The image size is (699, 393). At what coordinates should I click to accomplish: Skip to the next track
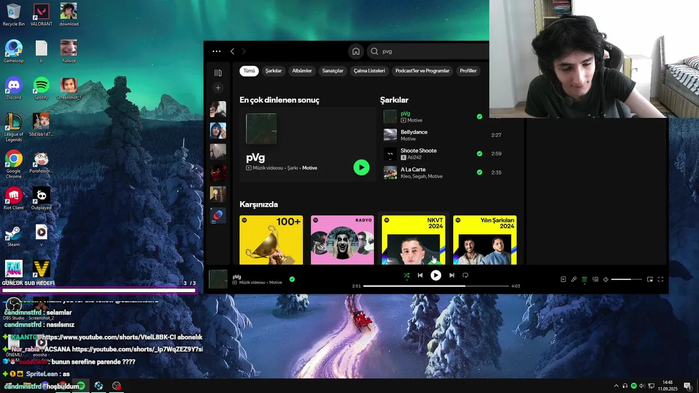(x=452, y=276)
